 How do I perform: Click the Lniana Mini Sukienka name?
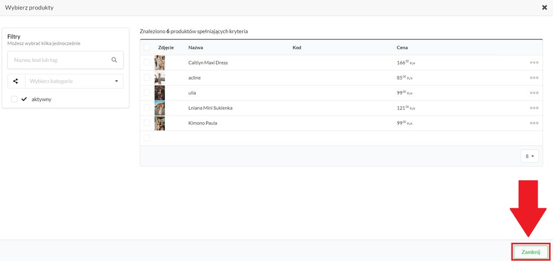pos(211,108)
